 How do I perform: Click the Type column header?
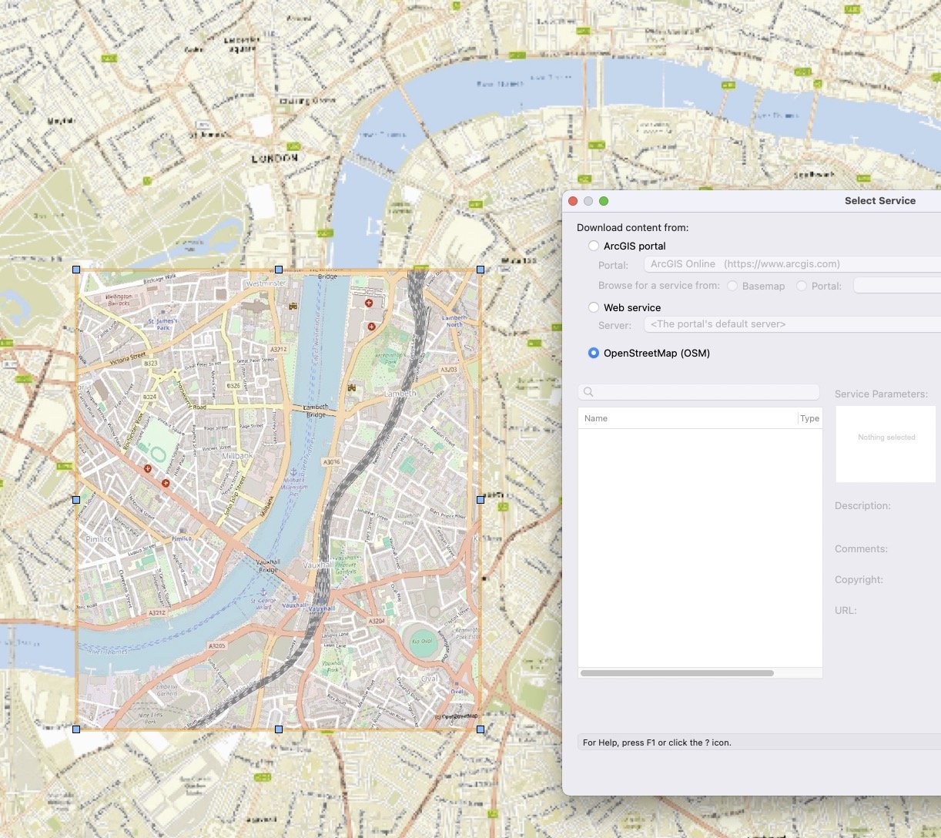pyautogui.click(x=810, y=418)
